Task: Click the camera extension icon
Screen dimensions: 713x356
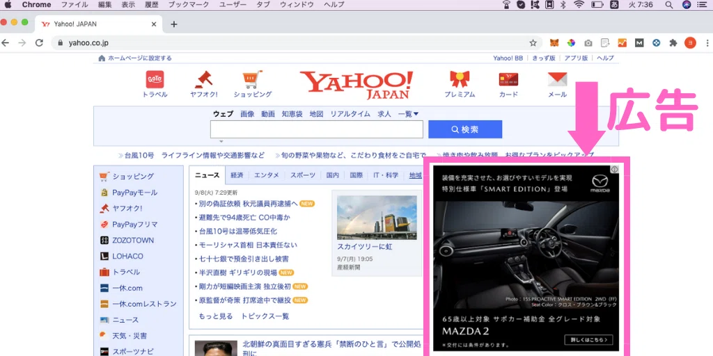Action: pyautogui.click(x=588, y=43)
